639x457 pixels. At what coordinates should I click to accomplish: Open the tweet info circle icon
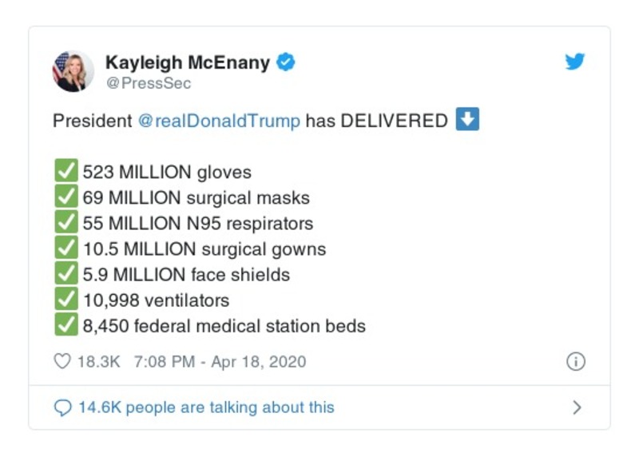tap(575, 362)
